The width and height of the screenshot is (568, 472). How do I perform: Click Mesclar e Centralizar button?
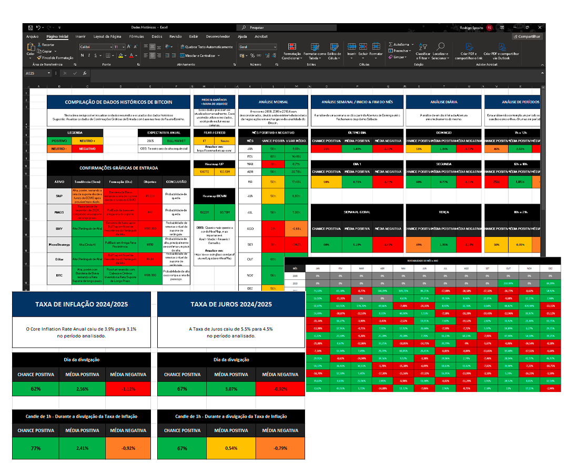[200, 55]
